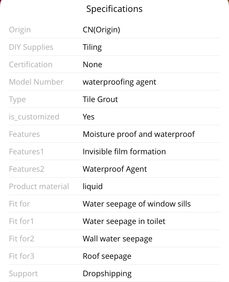The image size is (229, 282).
Task: Tap Moisture proof and waterproof text
Action: (x=139, y=134)
